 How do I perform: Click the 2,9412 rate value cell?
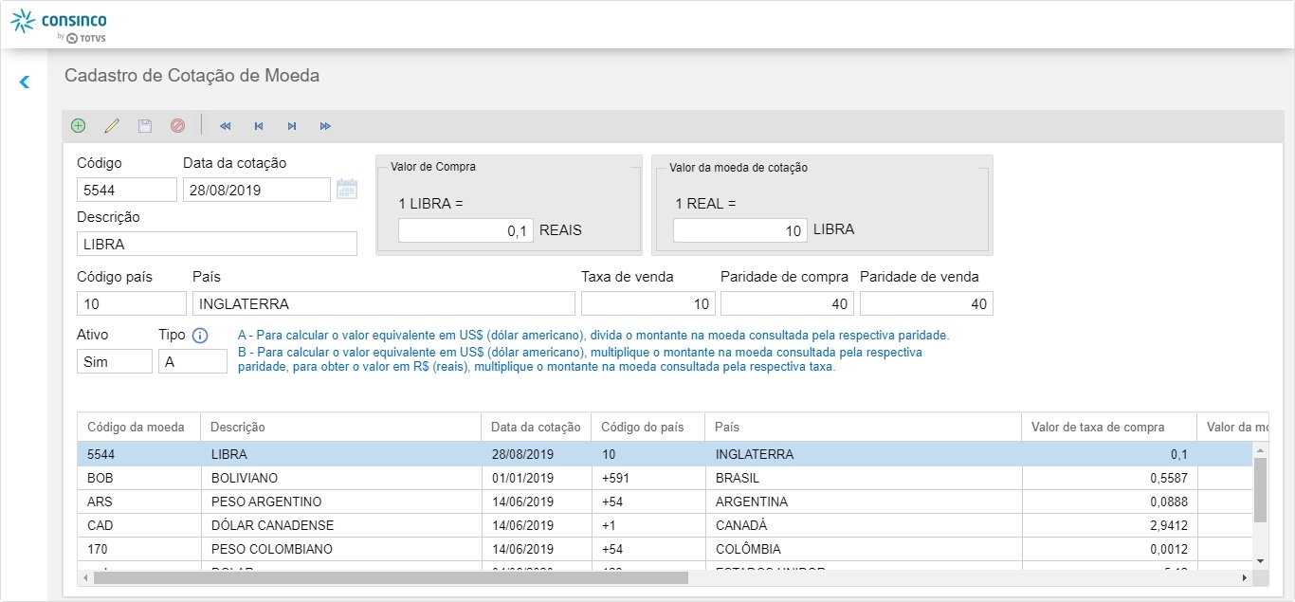1109,525
